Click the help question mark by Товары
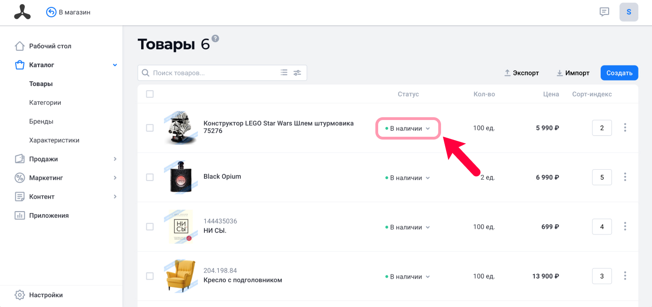The image size is (652, 307). (215, 38)
